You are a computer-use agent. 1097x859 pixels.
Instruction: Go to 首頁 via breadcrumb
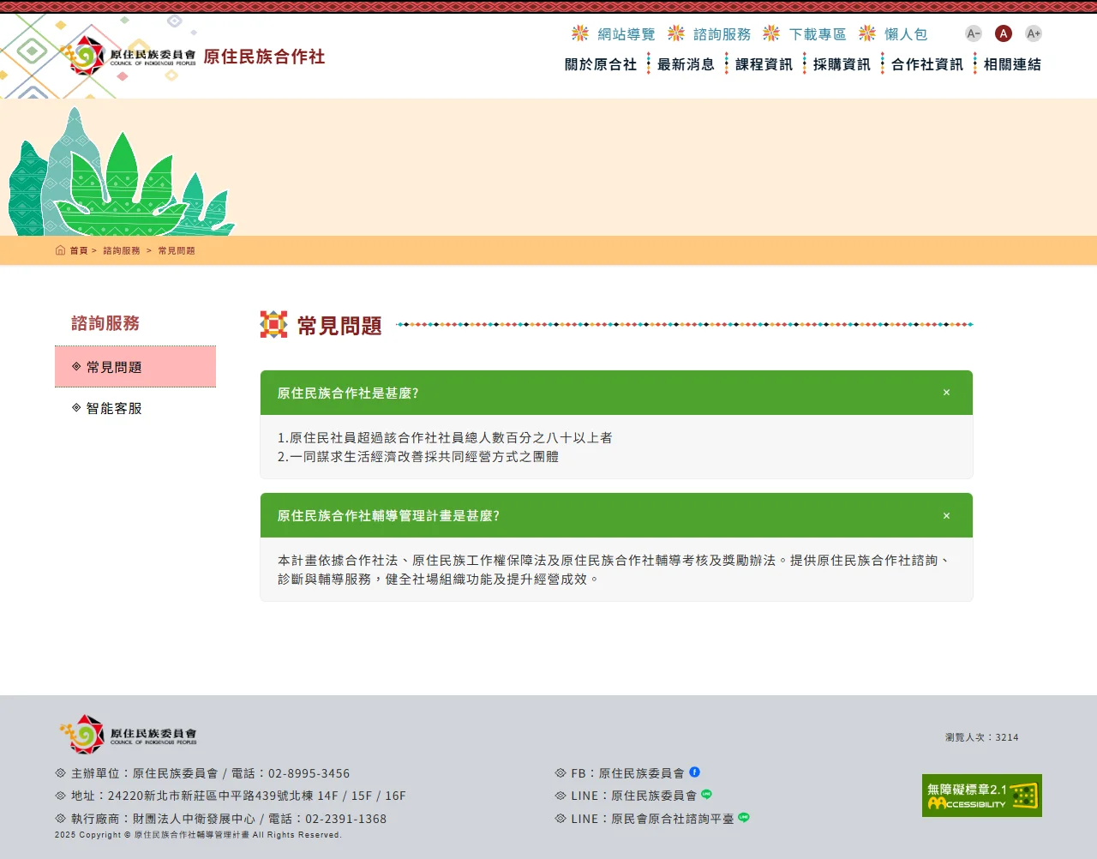78,251
